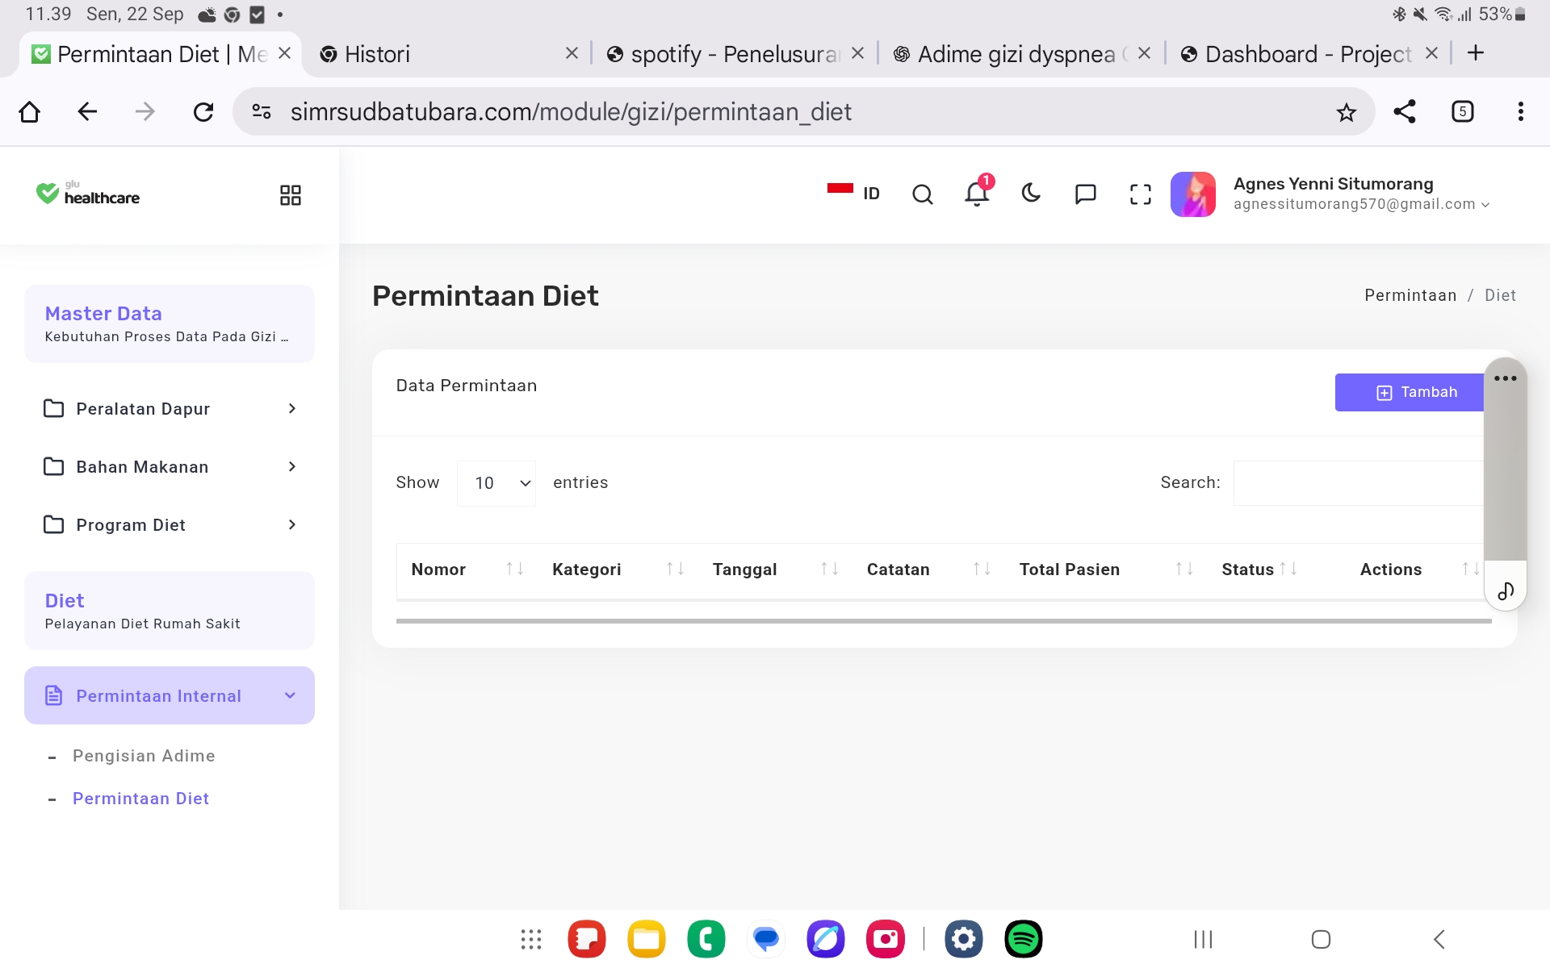This screenshot has width=1550, height=968.
Task: Click the Tambah button
Action: pyautogui.click(x=1410, y=392)
